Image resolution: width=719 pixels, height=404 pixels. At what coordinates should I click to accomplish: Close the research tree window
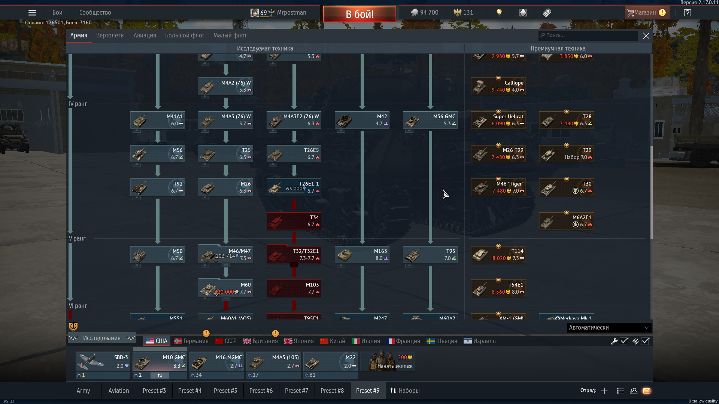coord(646,36)
